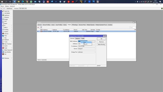The image size is (163, 92).
Task: Switch to the Cookies tab
Action: coord(110,25)
